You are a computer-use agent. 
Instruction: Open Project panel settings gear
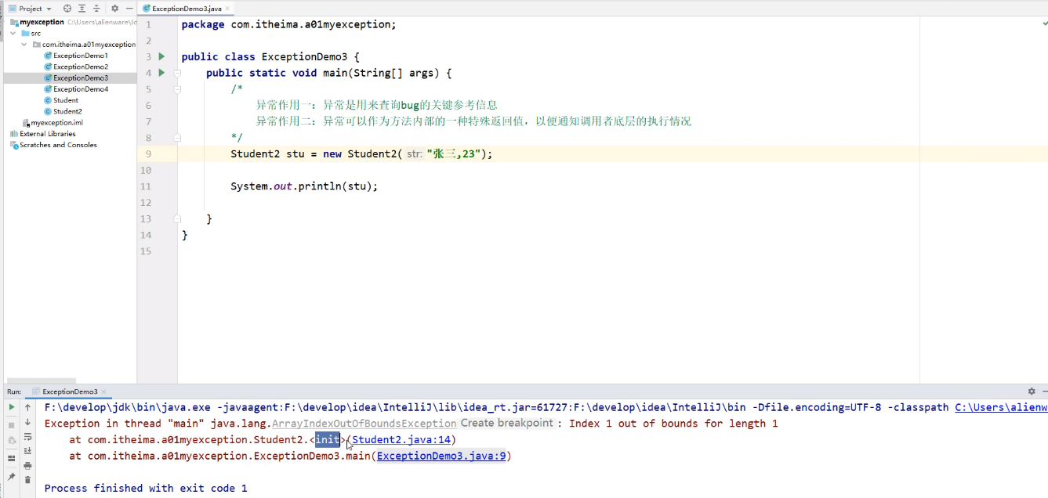115,9
